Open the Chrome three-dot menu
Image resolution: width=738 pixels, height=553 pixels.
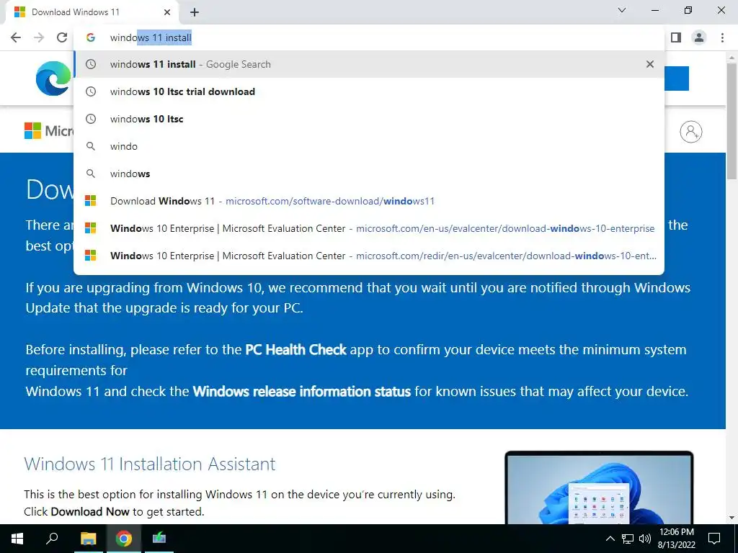tap(722, 37)
